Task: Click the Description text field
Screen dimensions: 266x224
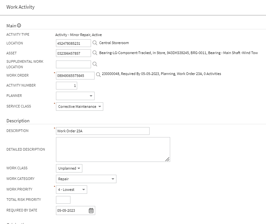Action: pos(102,131)
